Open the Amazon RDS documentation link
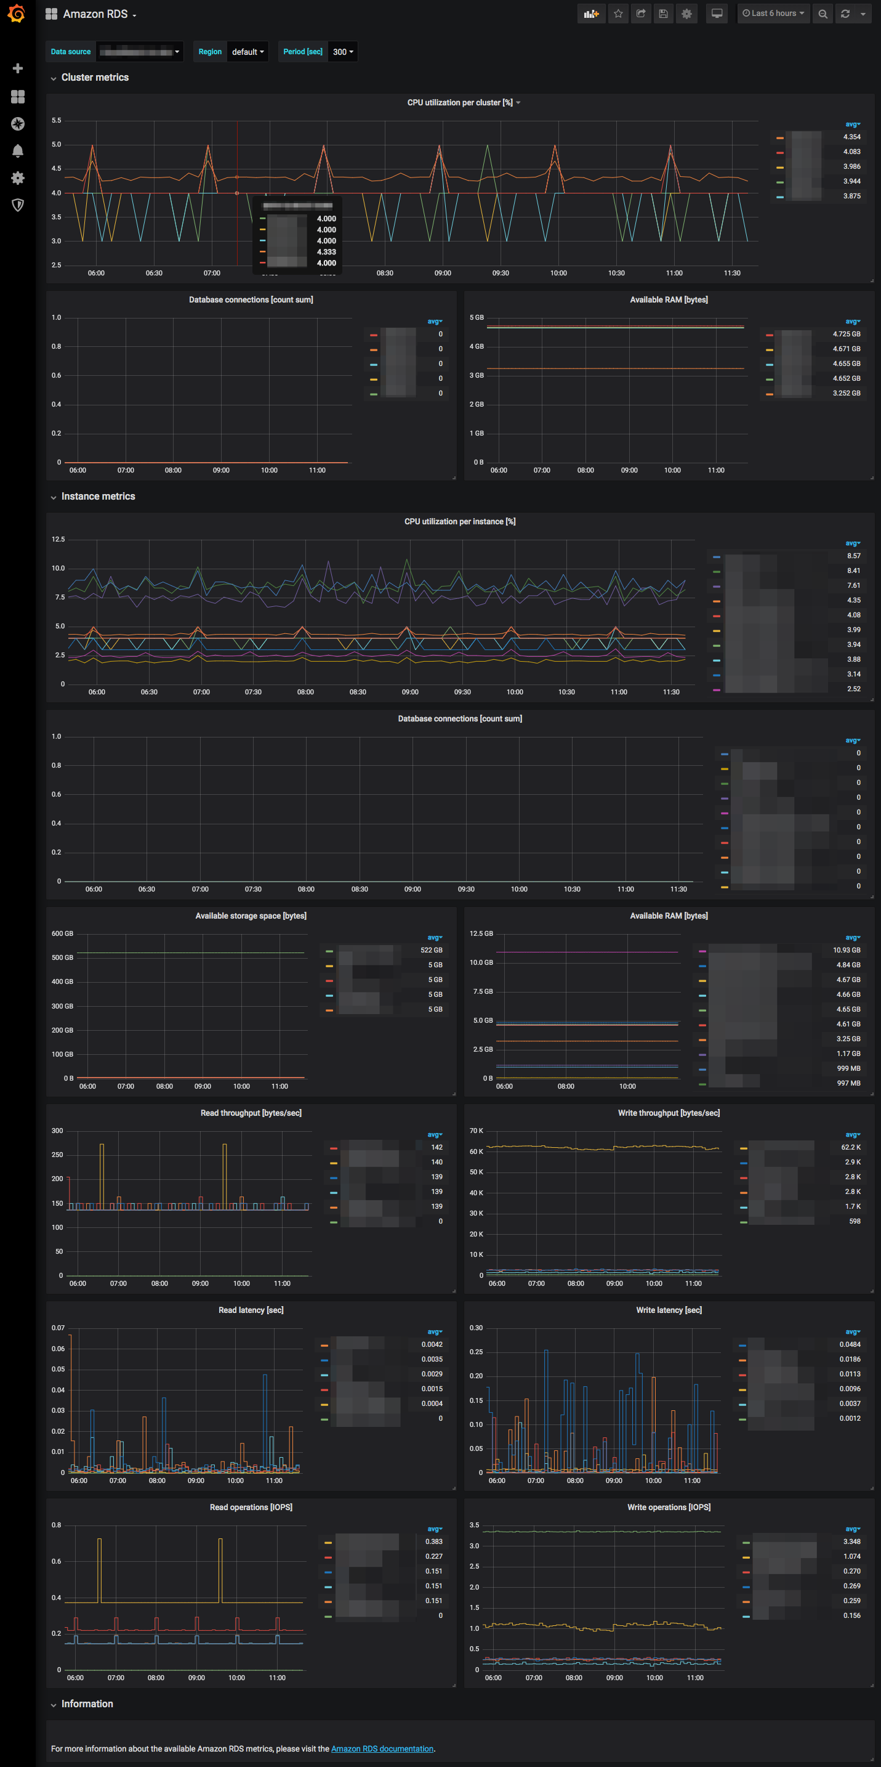 (382, 1749)
